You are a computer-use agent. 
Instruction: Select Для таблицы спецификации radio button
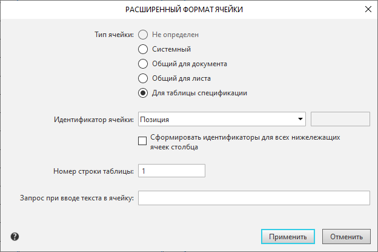pyautogui.click(x=143, y=93)
